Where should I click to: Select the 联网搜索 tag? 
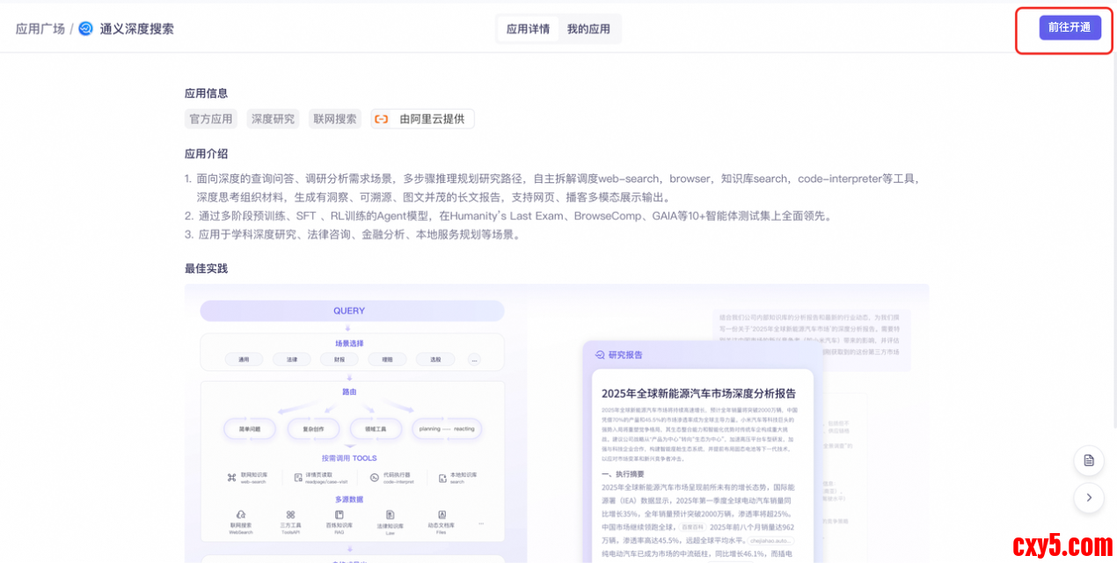tap(335, 119)
